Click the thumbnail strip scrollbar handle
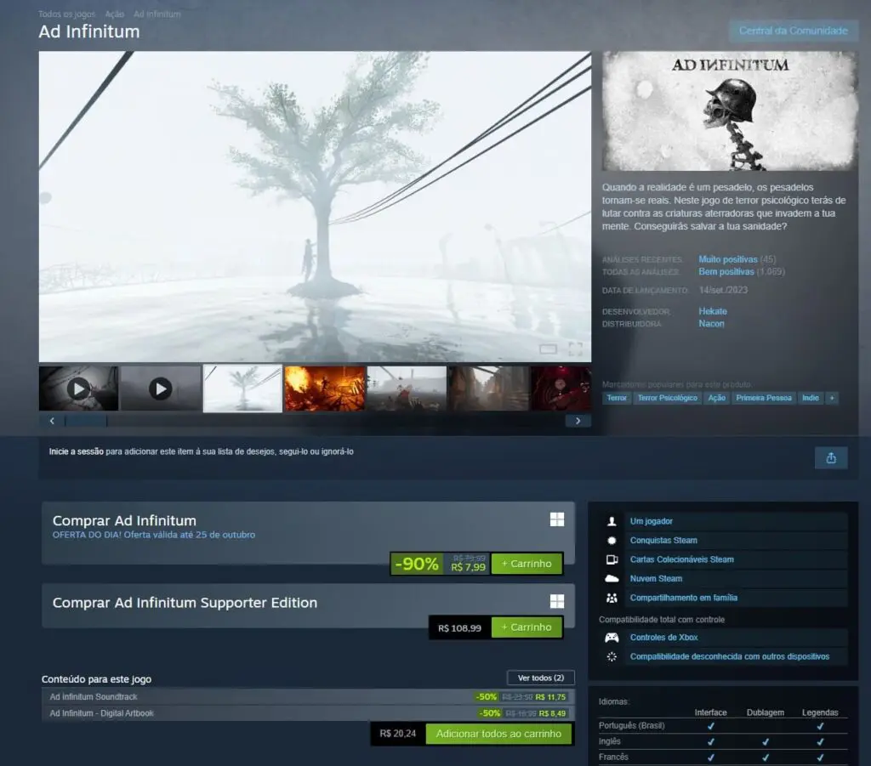 [86, 421]
